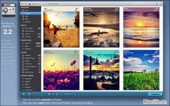Switch to the list view layout toggle
Screen dimensions: 170x106
pyautogui.click(x=49, y=94)
